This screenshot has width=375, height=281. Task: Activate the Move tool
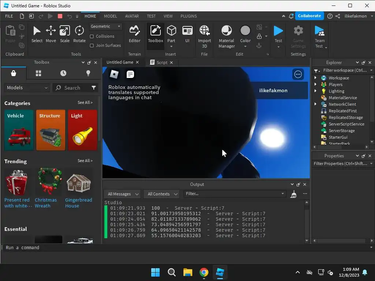click(51, 34)
